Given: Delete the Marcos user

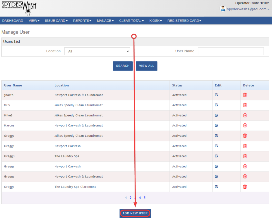Looking at the screenshot, I should pyautogui.click(x=245, y=125).
